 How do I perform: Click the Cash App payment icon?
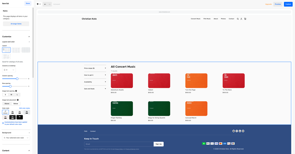[204, 143]
